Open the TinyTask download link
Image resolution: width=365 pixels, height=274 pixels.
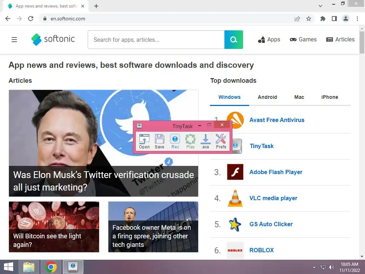[x=262, y=146]
